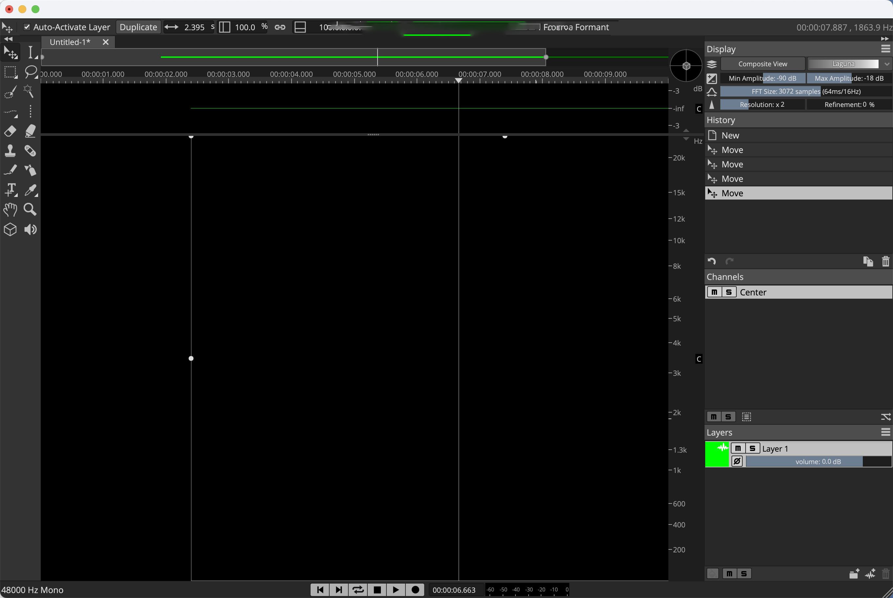Open the Composite View selector
The width and height of the screenshot is (893, 598).
pyautogui.click(x=763, y=64)
